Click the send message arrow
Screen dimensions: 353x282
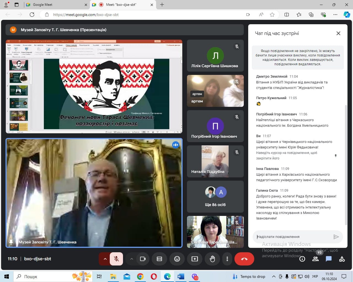click(x=336, y=237)
